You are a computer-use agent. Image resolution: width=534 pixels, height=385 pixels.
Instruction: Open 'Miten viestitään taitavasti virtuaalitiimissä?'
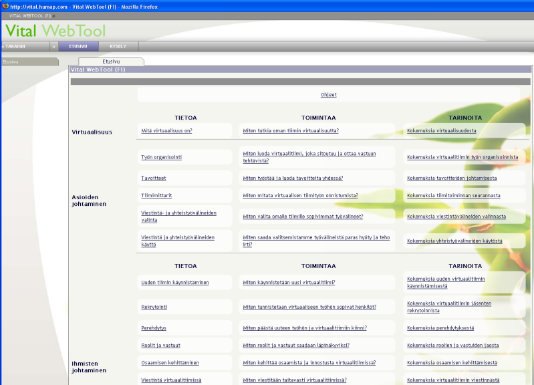tap(294, 380)
